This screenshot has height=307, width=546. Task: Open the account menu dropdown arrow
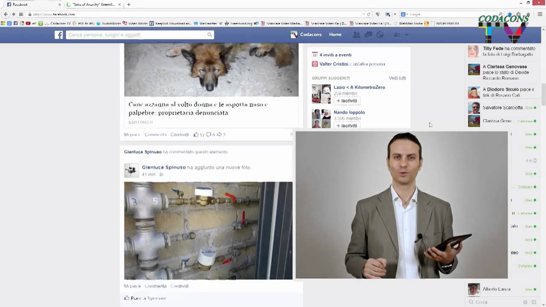coord(407,35)
